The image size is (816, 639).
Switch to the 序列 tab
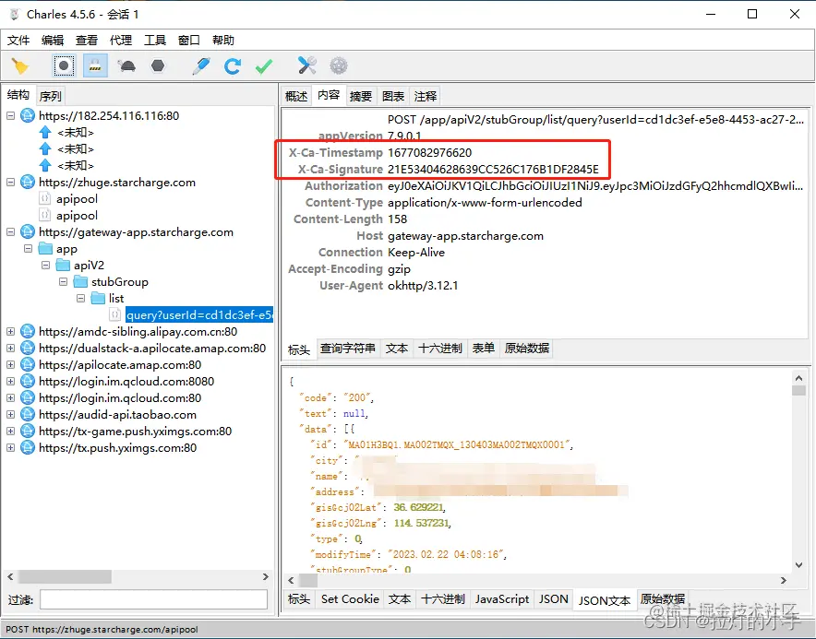(51, 96)
